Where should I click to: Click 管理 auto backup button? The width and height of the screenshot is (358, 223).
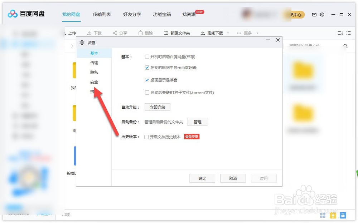[x=197, y=122]
